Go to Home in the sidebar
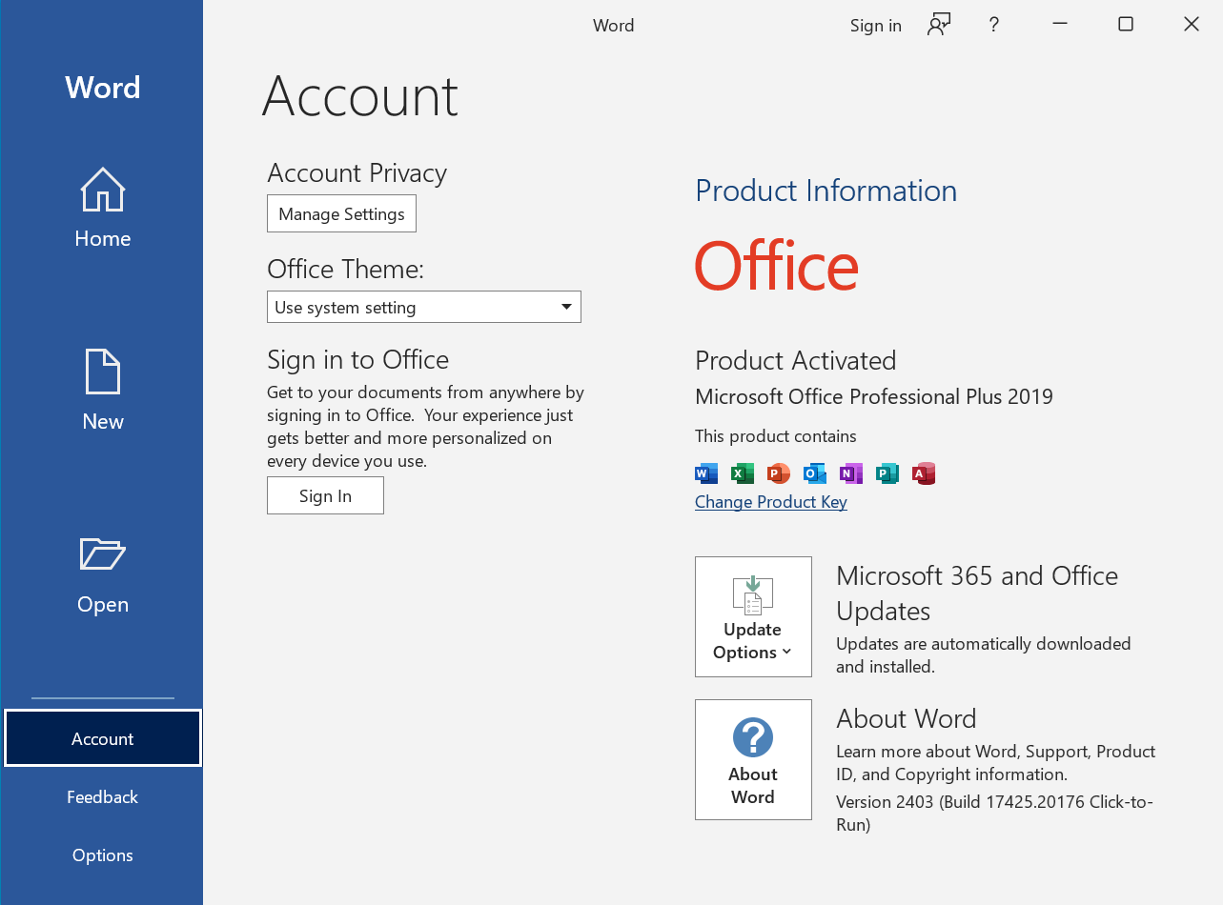This screenshot has height=905, width=1223. (102, 209)
